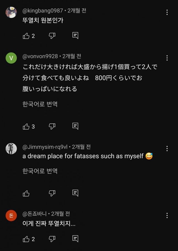Like the Japanese comment by @vonvon9928
178x251 pixels.
[26, 126]
